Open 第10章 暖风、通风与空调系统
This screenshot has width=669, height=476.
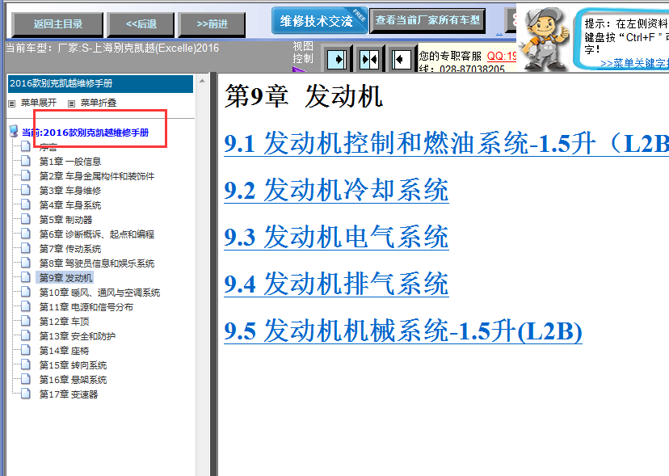(99, 293)
